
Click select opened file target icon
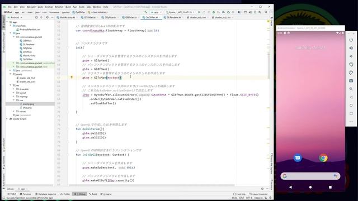(x=36, y=17)
